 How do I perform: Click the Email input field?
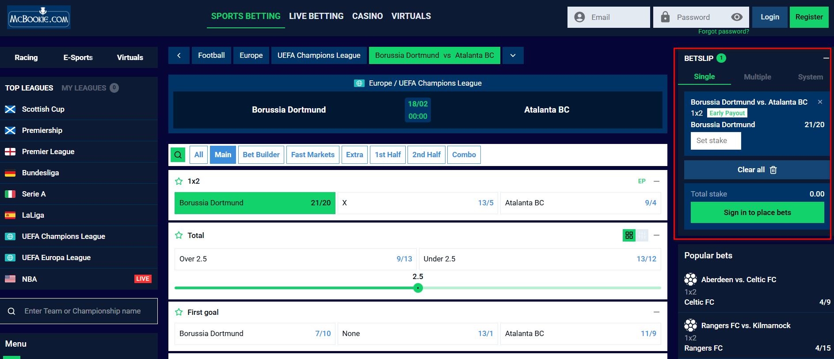click(609, 17)
